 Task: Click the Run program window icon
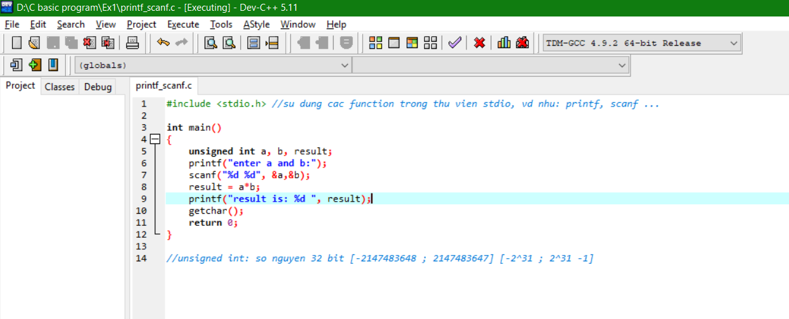[394, 43]
